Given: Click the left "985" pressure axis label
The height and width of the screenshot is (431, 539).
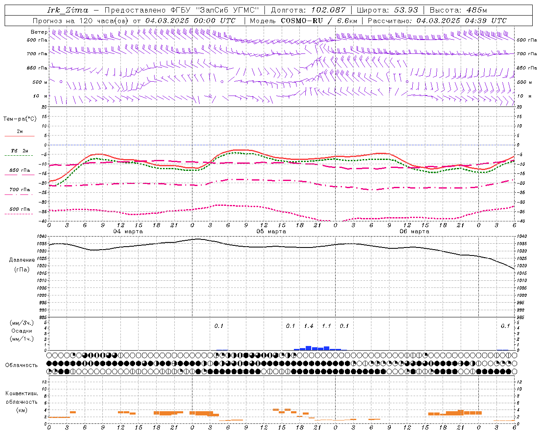Looking at the screenshot, I should pos(43,318).
